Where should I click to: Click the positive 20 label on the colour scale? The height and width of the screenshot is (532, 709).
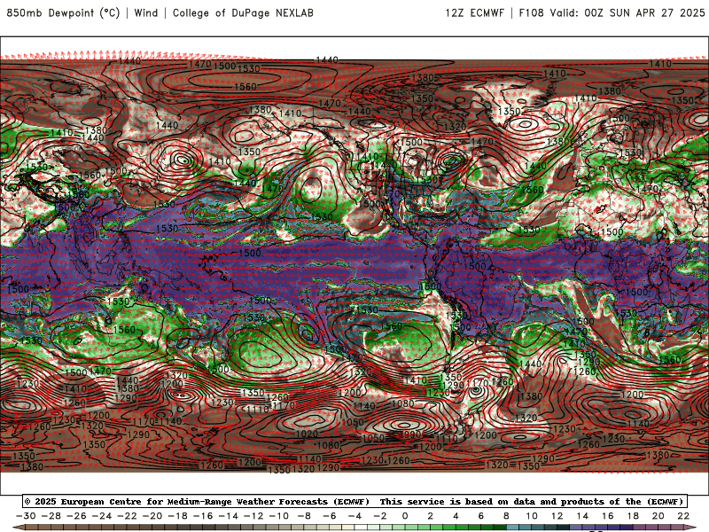coord(658,516)
